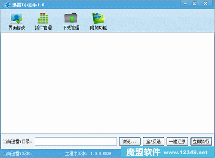Focus the 当前迅雷7目录 path input field

click(76, 141)
